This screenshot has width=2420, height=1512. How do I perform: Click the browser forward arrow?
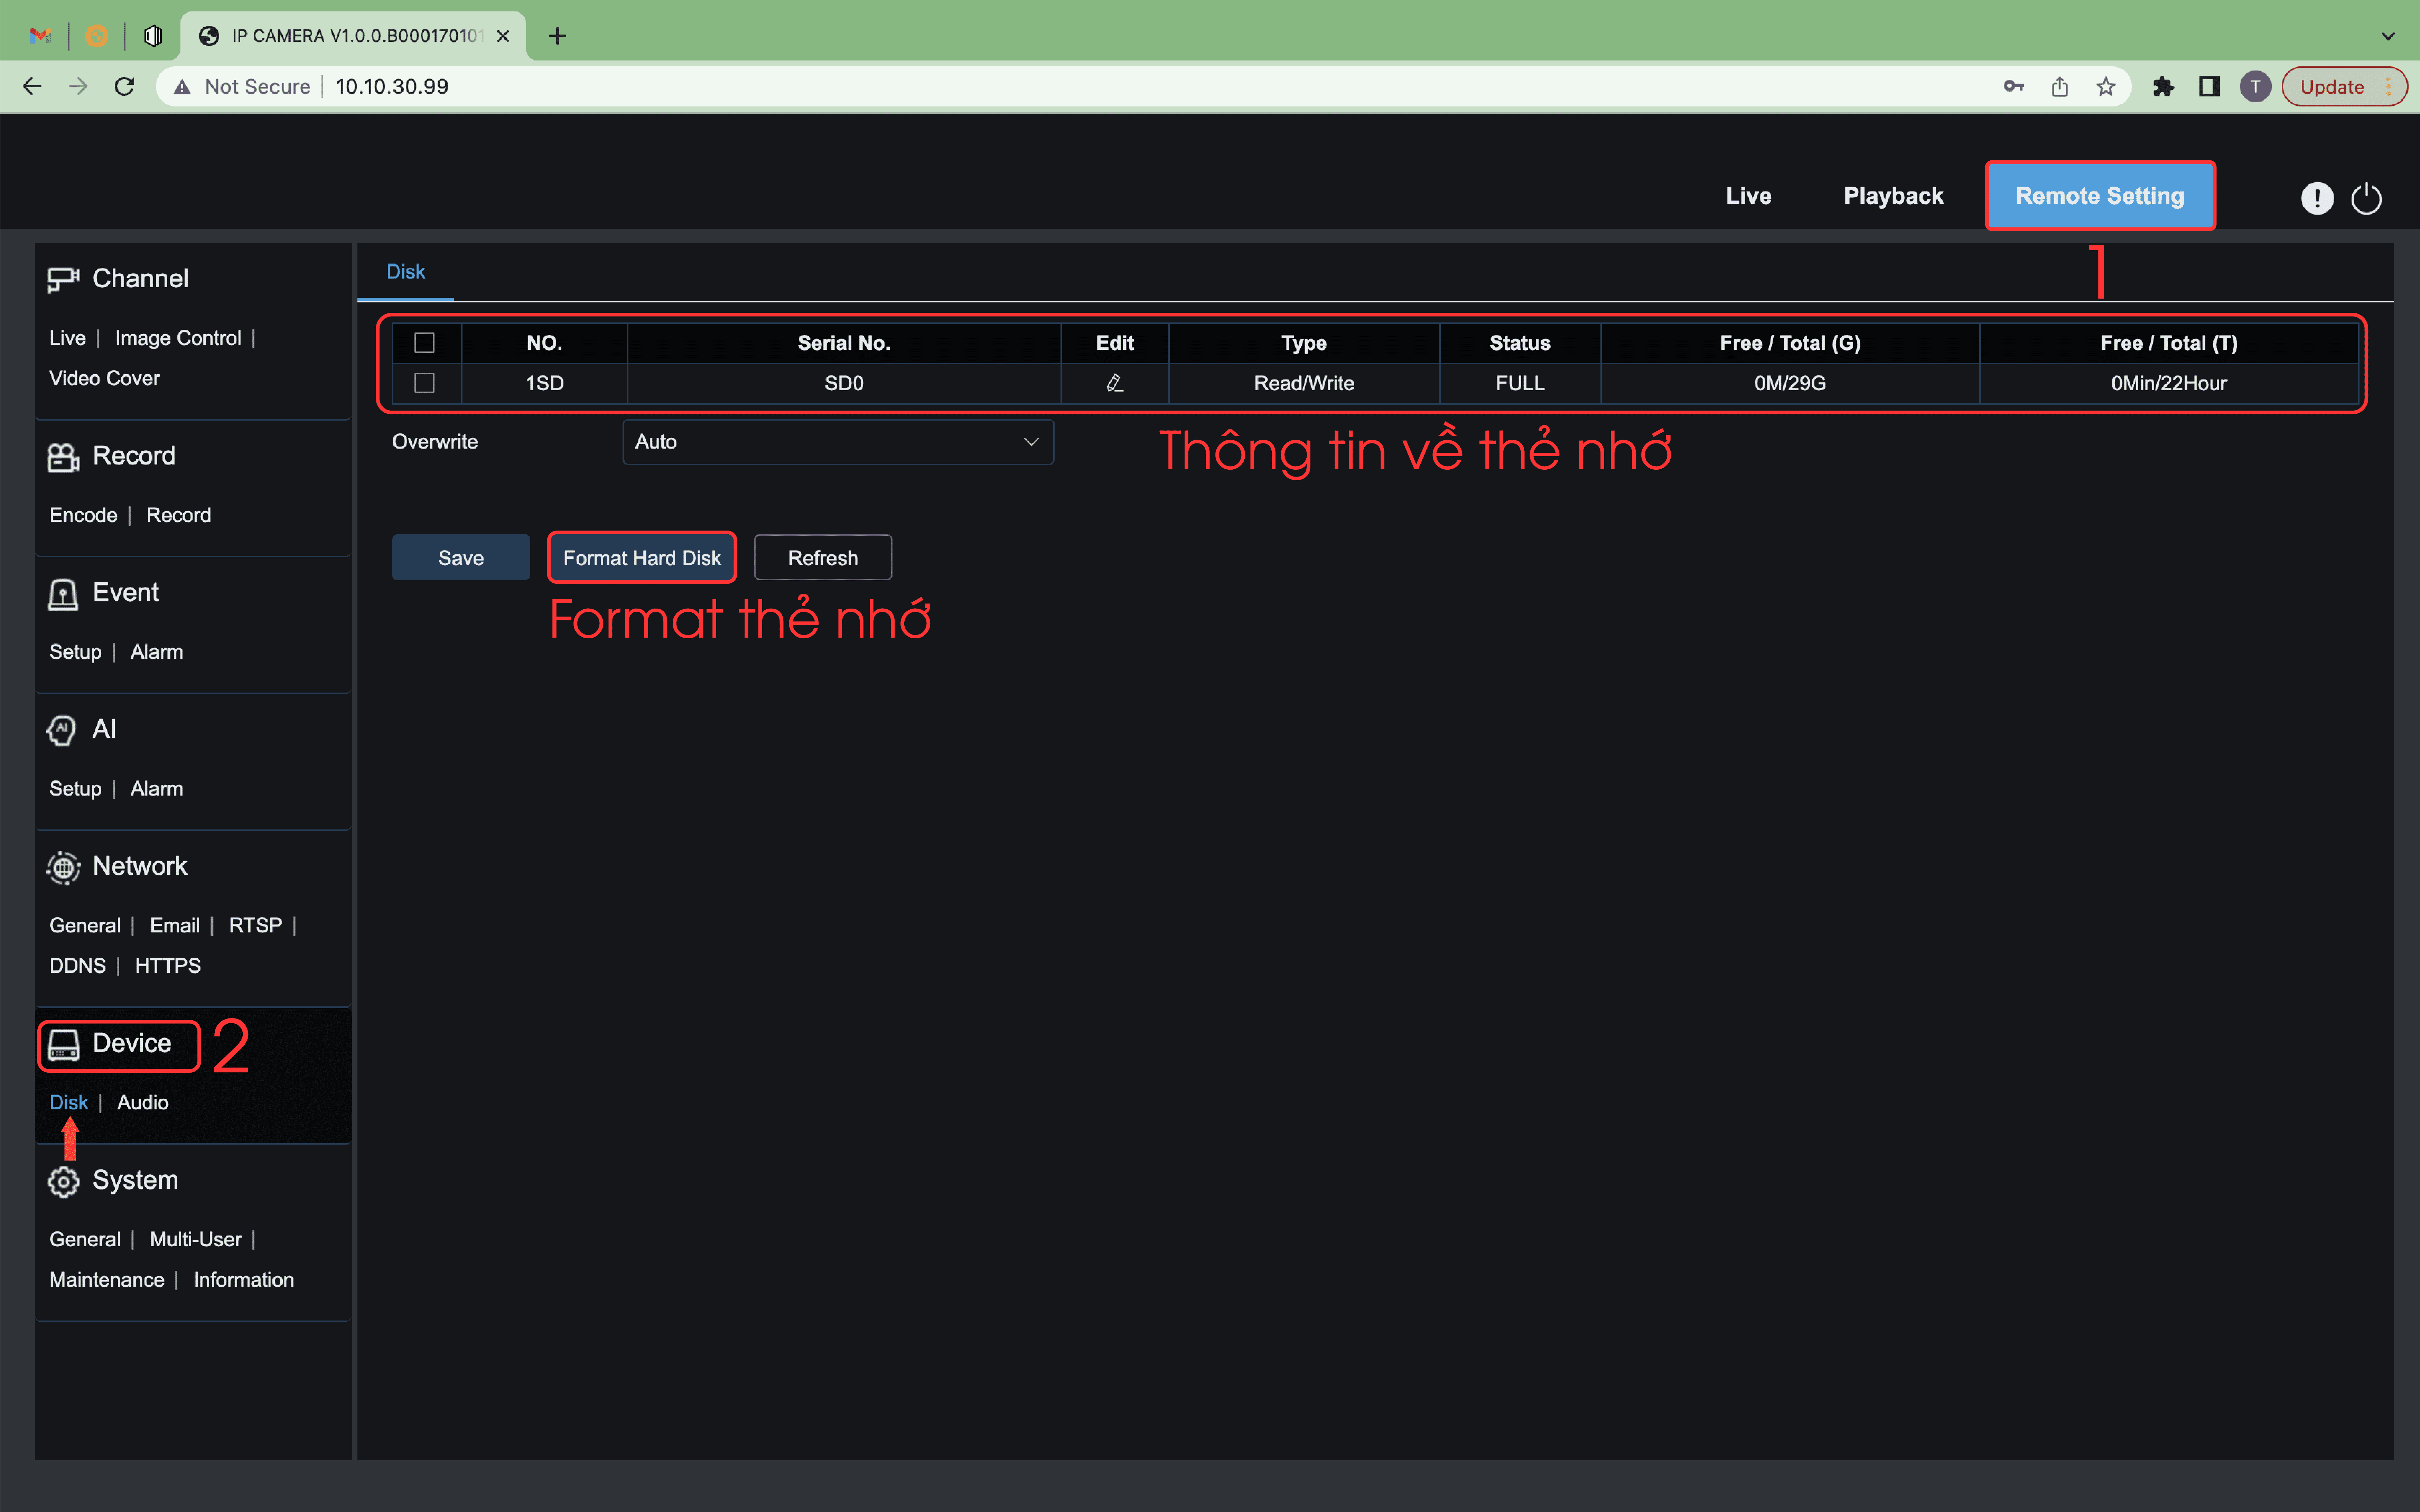tap(78, 87)
